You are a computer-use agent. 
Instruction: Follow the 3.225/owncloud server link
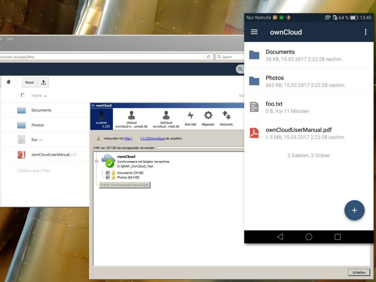click(152, 138)
